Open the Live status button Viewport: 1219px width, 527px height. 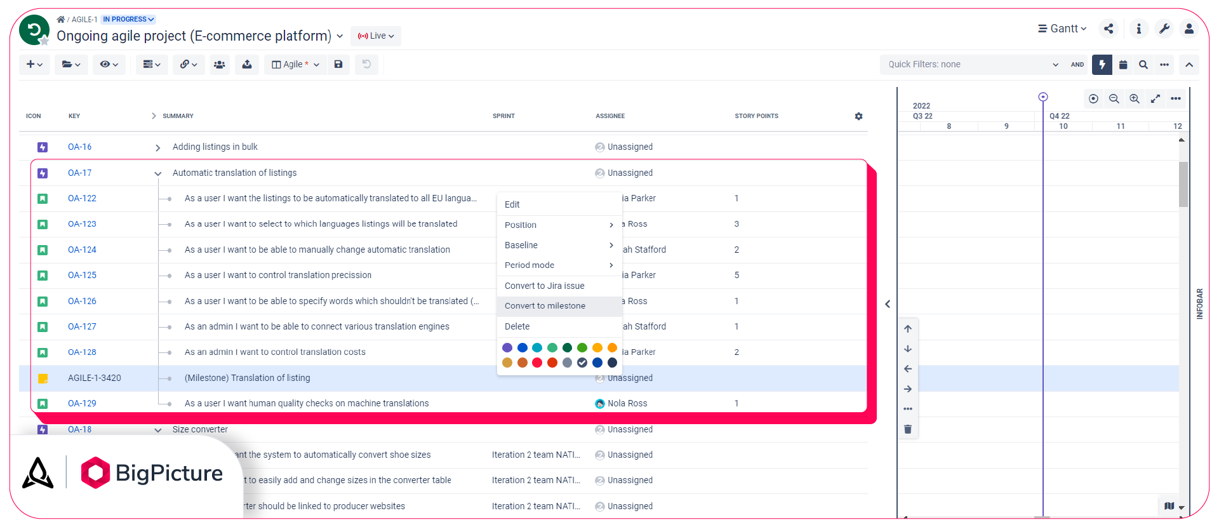[376, 36]
